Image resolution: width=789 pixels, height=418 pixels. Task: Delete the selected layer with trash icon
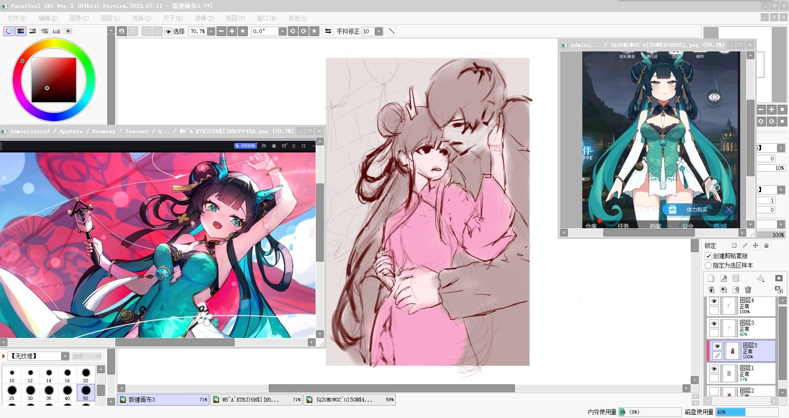[x=748, y=290]
